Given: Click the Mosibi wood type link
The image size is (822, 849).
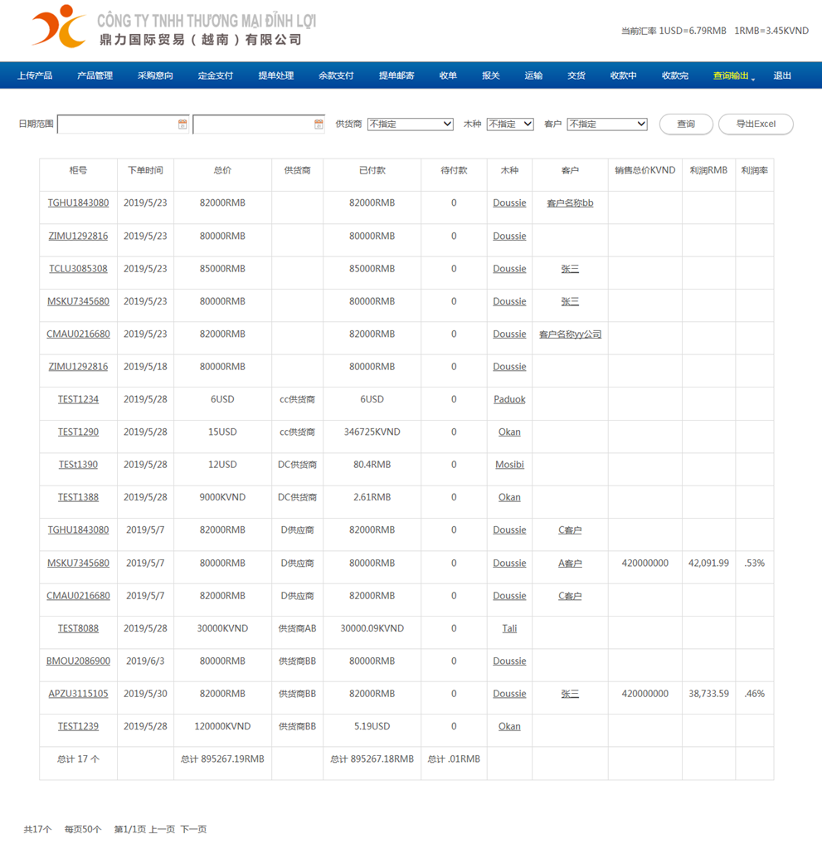Looking at the screenshot, I should [510, 465].
